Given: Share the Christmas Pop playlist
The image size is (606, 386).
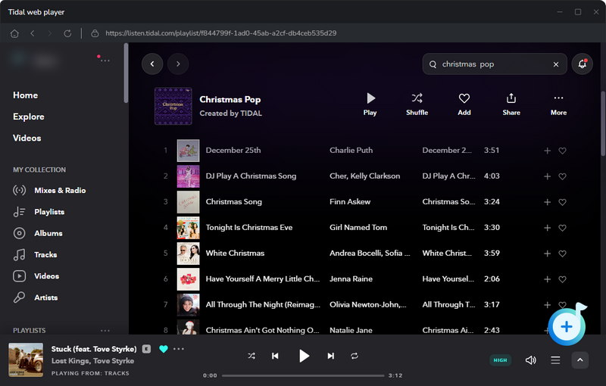Looking at the screenshot, I should coord(511,104).
